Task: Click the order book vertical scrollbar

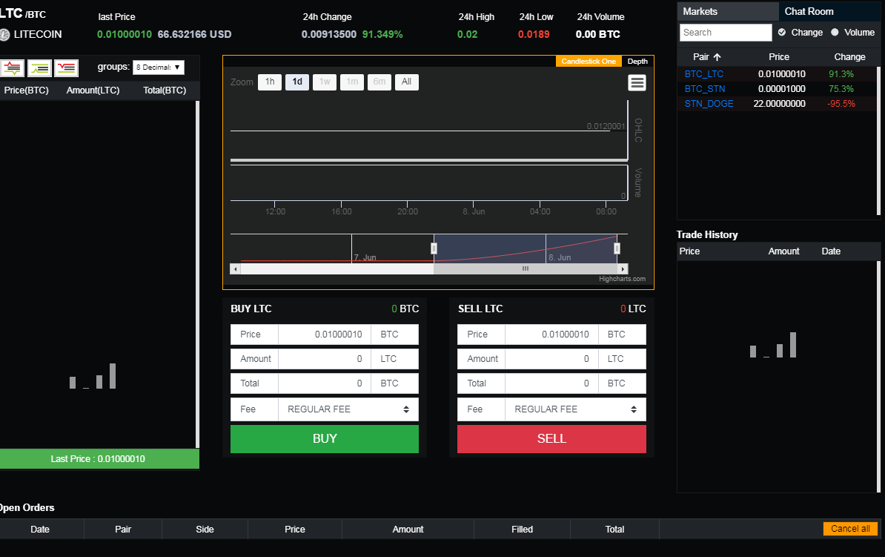Action: [197, 274]
